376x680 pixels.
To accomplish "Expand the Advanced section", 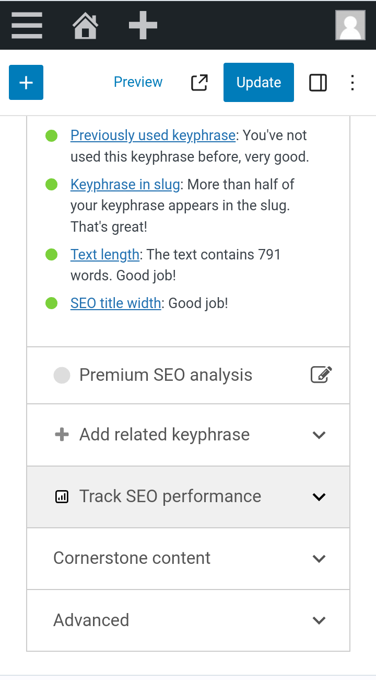I will tap(188, 620).
